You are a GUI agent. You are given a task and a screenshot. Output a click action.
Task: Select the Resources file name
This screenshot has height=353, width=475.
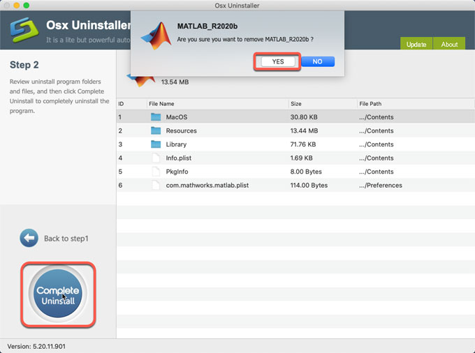click(x=181, y=130)
